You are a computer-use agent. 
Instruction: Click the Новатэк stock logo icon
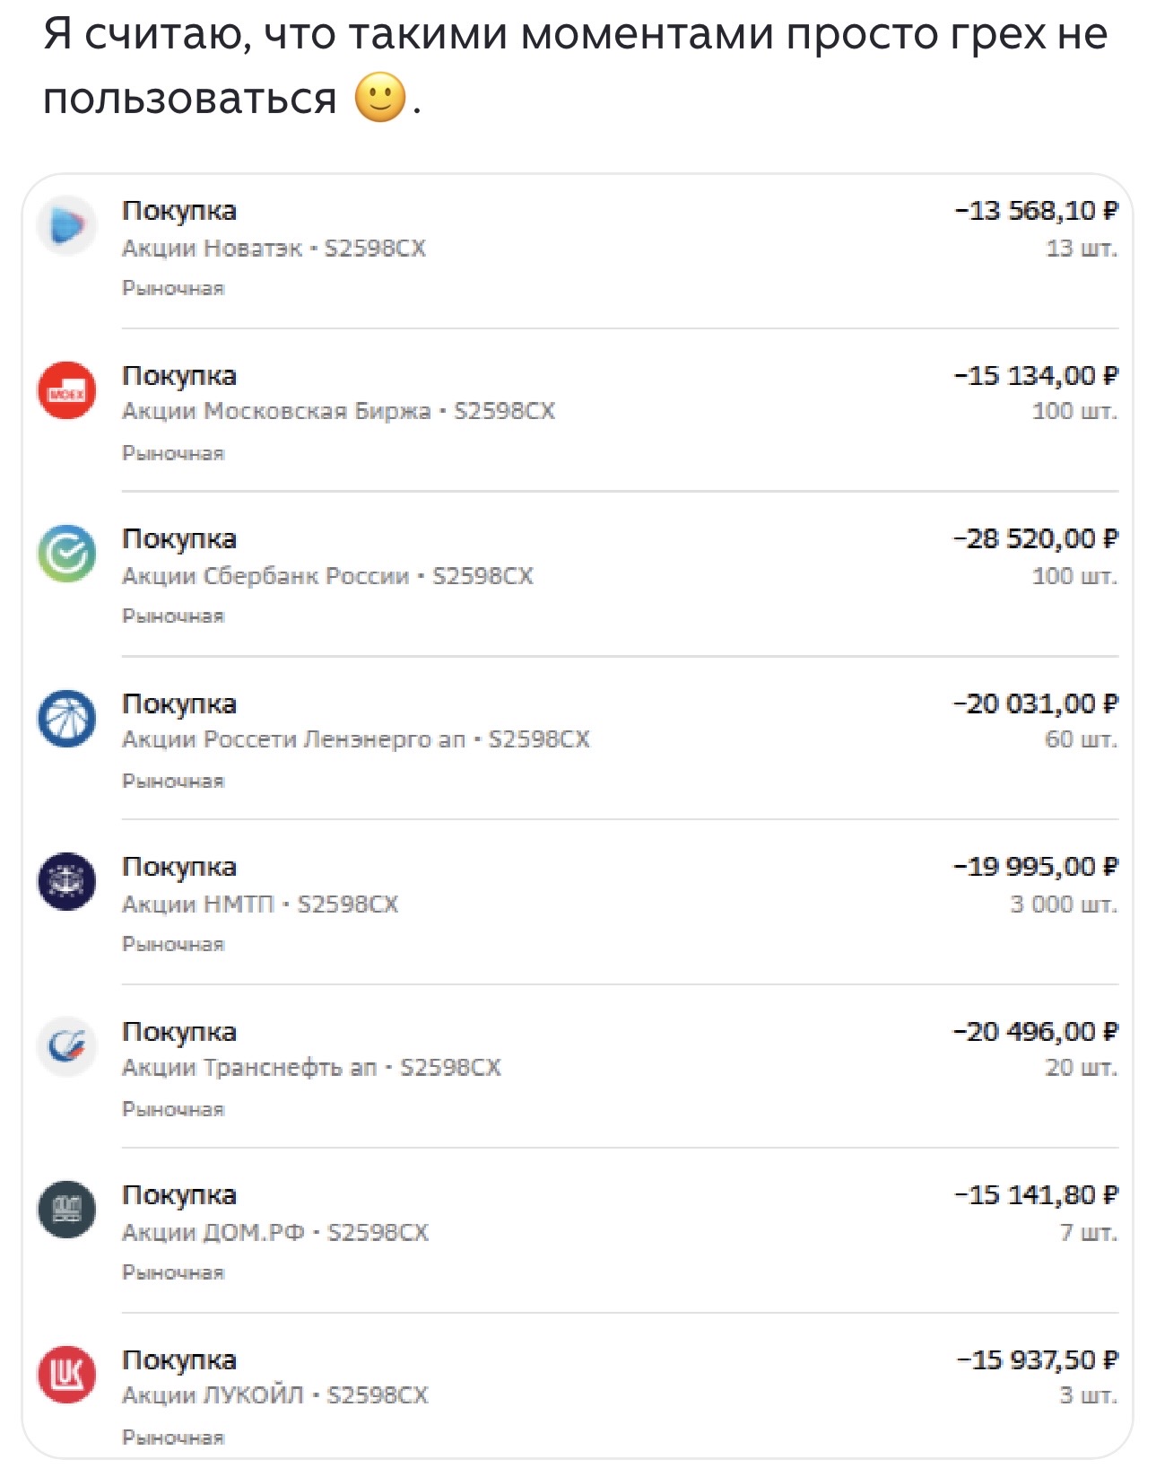[x=66, y=225]
